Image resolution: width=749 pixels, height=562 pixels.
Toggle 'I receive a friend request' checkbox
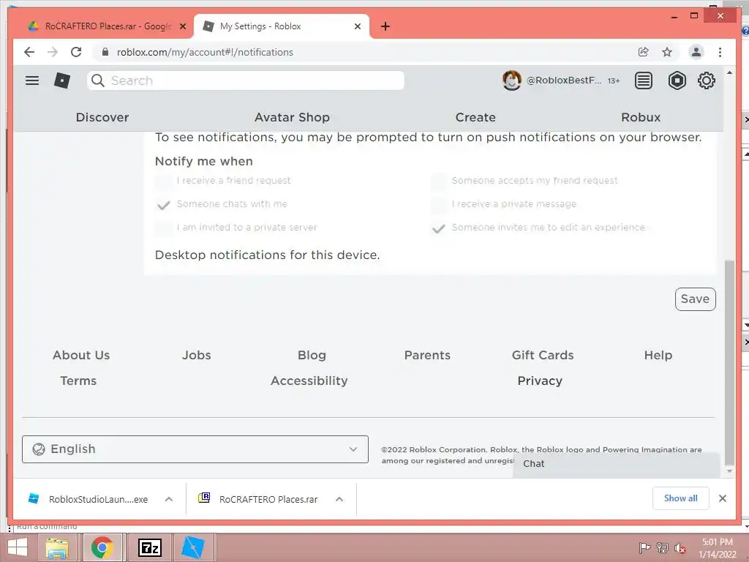click(x=163, y=181)
